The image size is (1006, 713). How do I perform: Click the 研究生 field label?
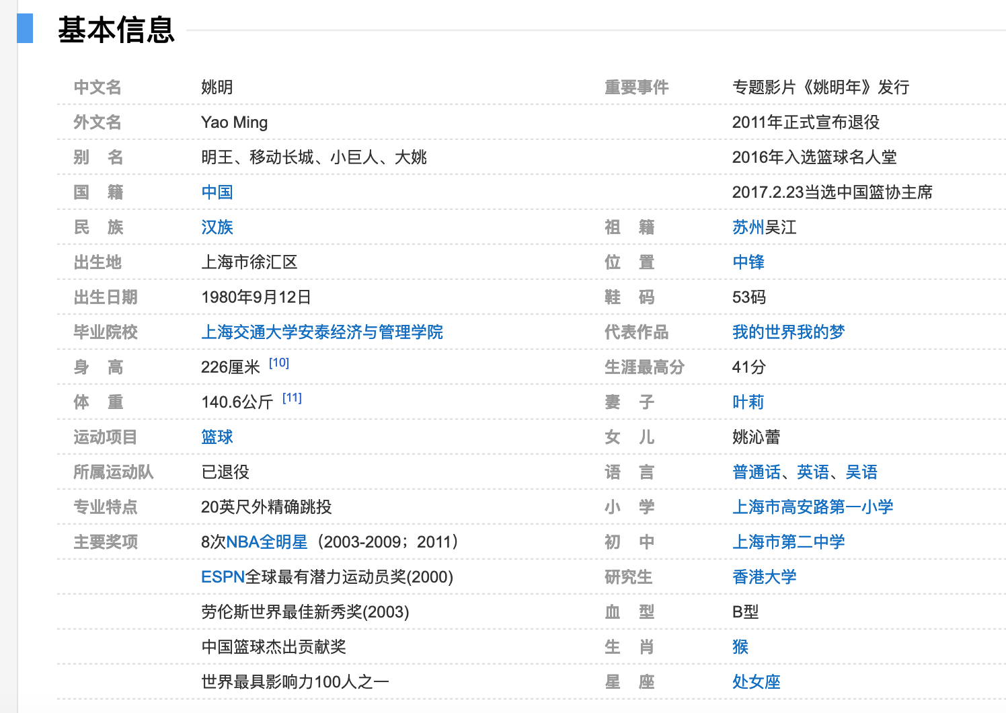tap(629, 577)
